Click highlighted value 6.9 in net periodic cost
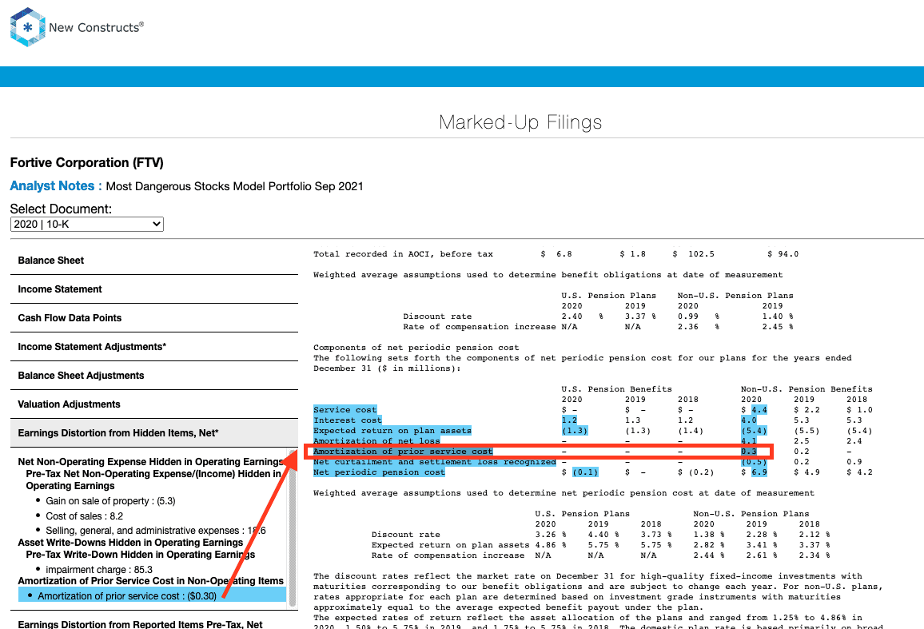 click(759, 472)
